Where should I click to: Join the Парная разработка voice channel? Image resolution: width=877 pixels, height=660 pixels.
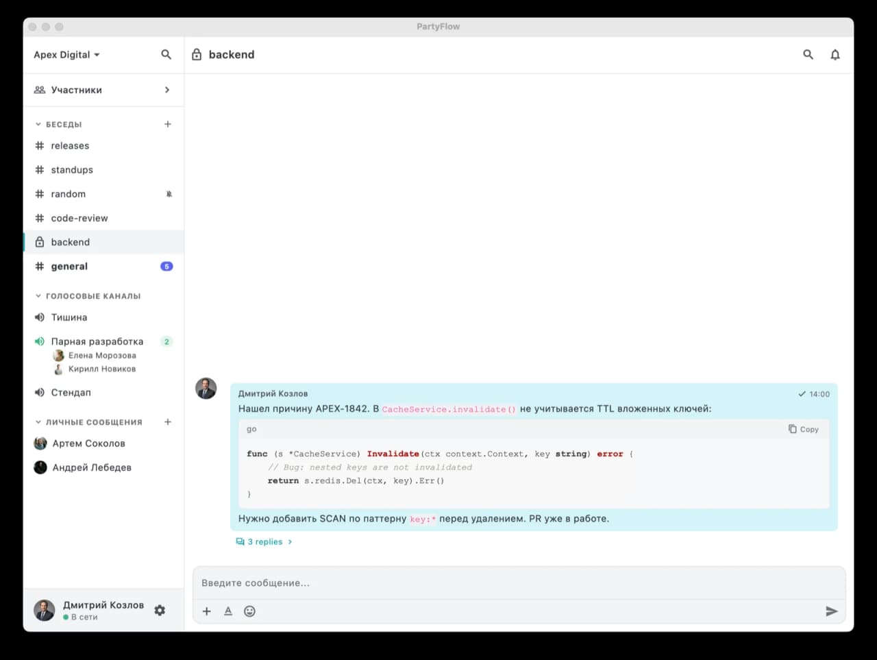point(97,341)
